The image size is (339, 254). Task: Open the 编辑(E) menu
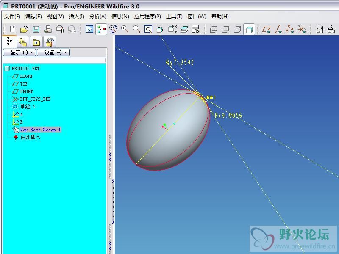[x=33, y=17]
